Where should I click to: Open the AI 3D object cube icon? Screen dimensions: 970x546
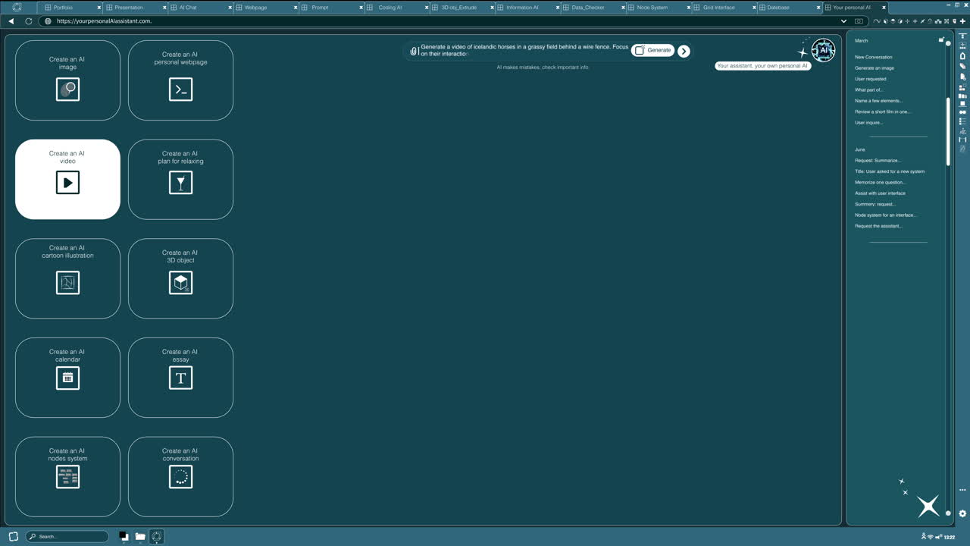180,283
